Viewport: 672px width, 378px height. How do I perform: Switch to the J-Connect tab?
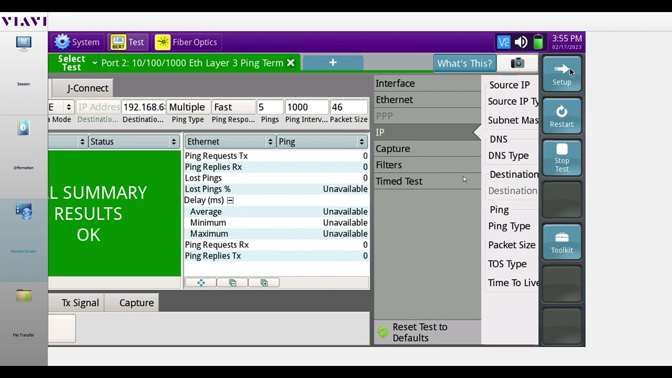83,88
